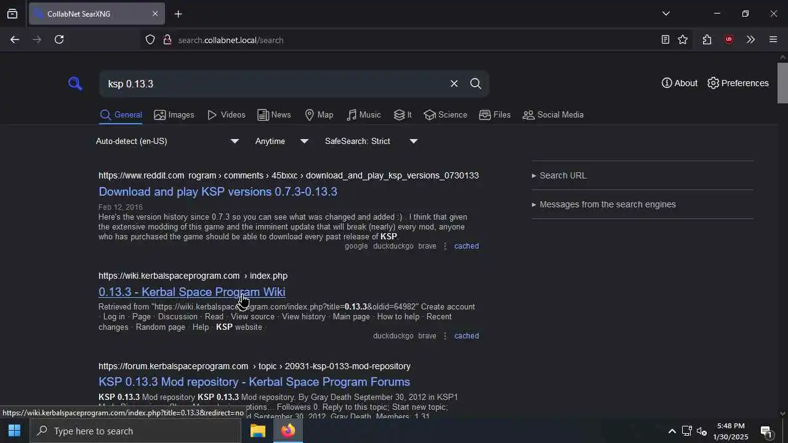The image size is (788, 443).
Task: List all tabs dropdown arrow
Action: [x=665, y=14]
